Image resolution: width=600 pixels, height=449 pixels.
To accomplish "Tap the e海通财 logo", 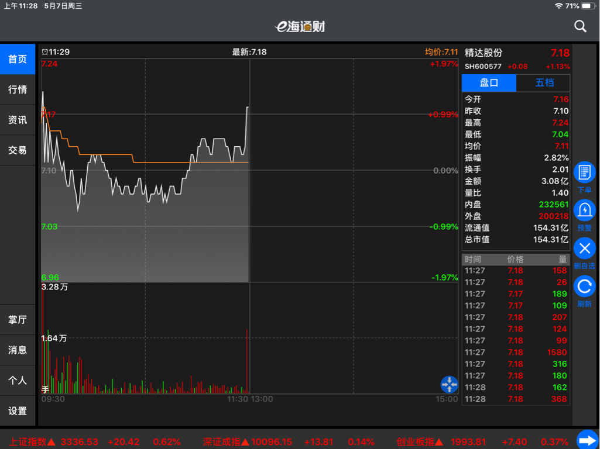I will 300,26.
